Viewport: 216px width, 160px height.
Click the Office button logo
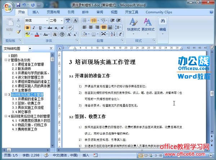[x=8, y=7]
